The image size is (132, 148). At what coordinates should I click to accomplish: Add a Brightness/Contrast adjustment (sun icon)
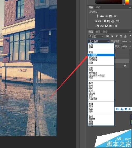[x=97, y=16]
